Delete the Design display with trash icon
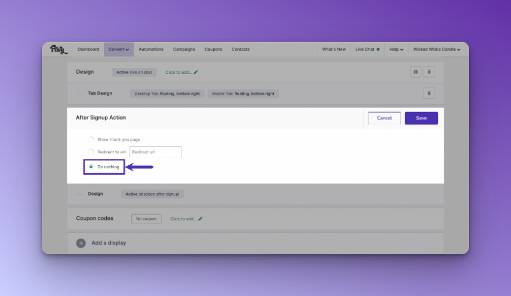Screen dimensions: 511x296 429,72
